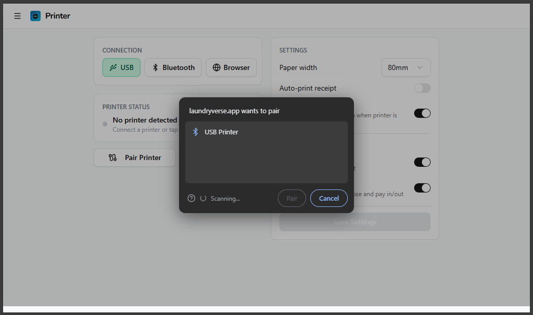Open the Paper width 80mm dropdown

(405, 67)
